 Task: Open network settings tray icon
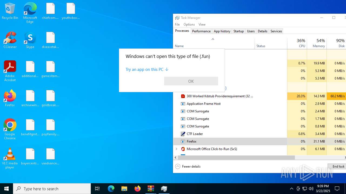point(305,189)
